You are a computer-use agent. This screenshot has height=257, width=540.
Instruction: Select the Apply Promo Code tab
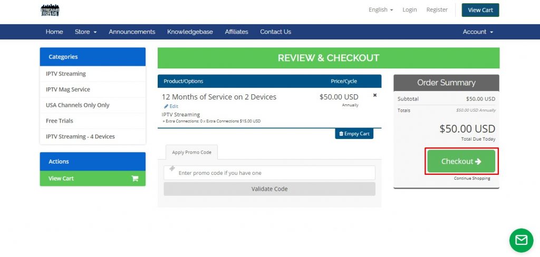tap(191, 152)
